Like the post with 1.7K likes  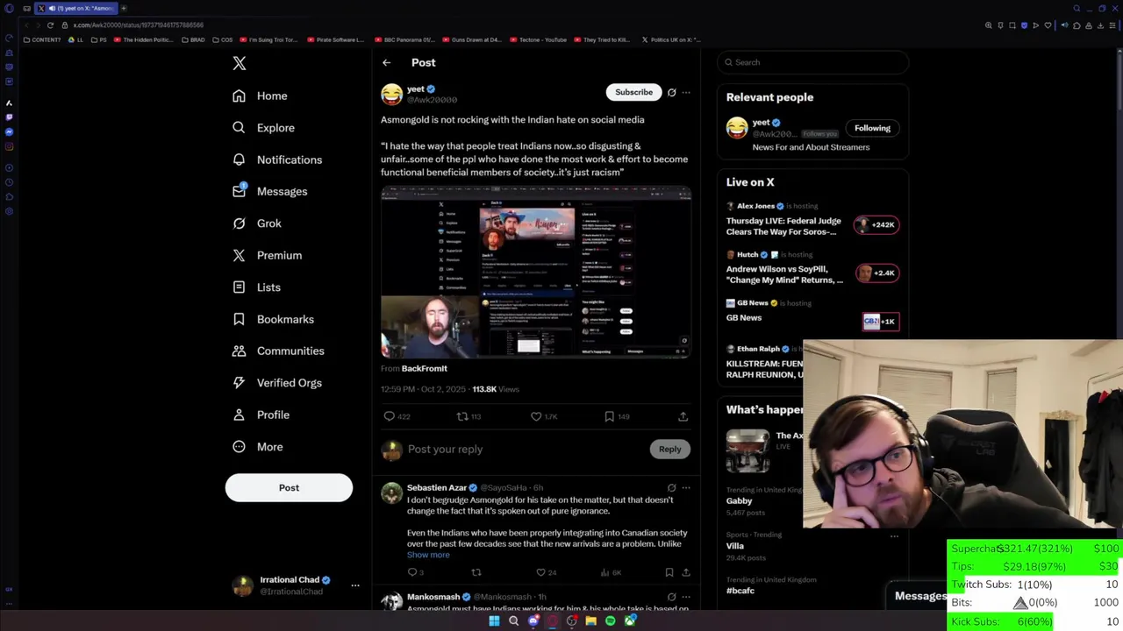pyautogui.click(x=536, y=416)
